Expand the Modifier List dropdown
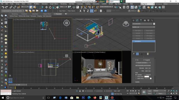The height and width of the screenshot is (100, 179). point(143,27)
